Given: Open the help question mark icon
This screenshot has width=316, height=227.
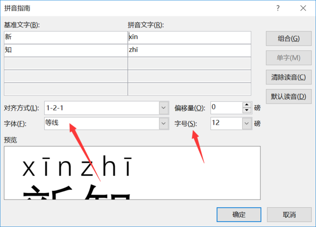Looking at the screenshot, I should click(x=278, y=8).
